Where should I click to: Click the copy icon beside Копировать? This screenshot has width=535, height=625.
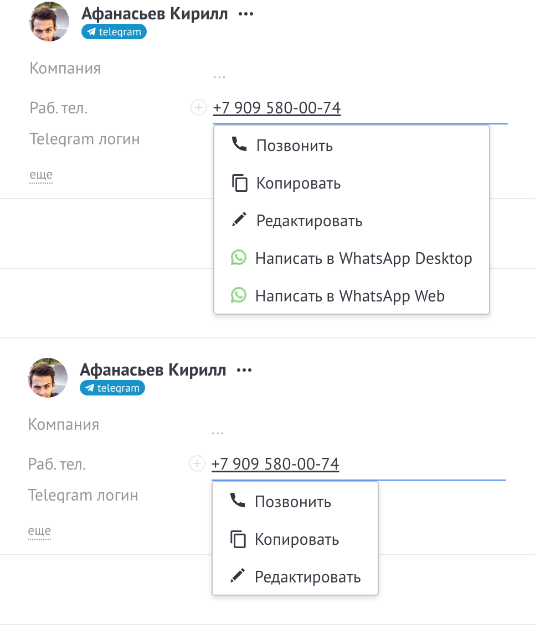239,183
